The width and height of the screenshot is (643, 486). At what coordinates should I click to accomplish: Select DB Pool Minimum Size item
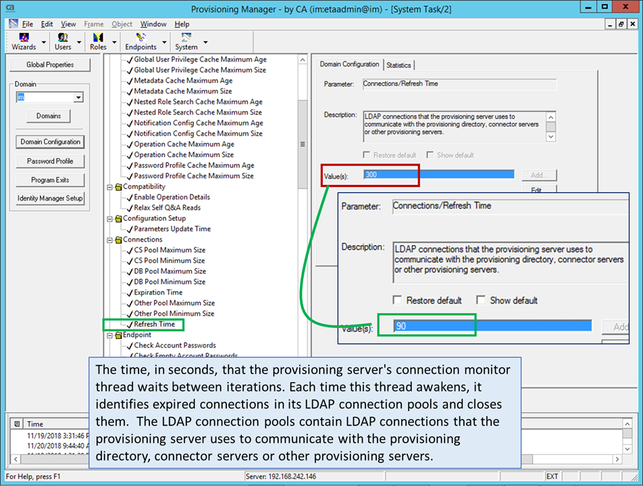pos(170,282)
